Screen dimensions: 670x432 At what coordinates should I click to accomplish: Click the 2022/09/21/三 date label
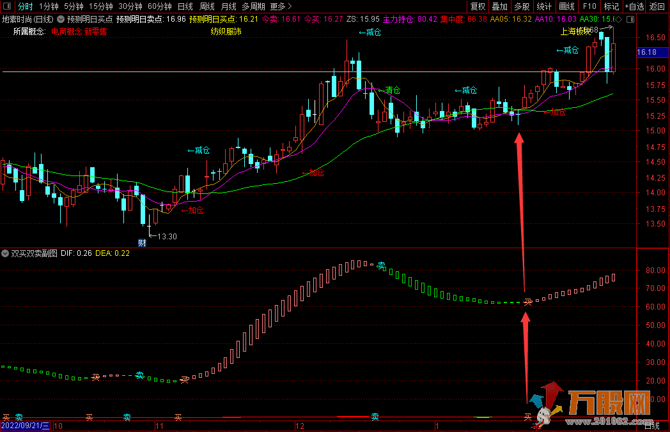click(25, 426)
